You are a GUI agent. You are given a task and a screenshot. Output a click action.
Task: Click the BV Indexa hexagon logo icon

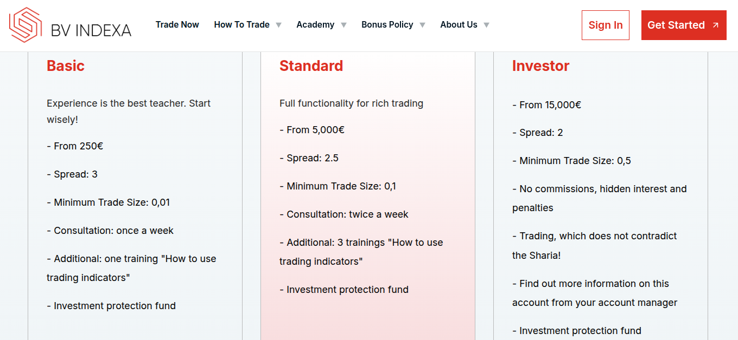26,25
